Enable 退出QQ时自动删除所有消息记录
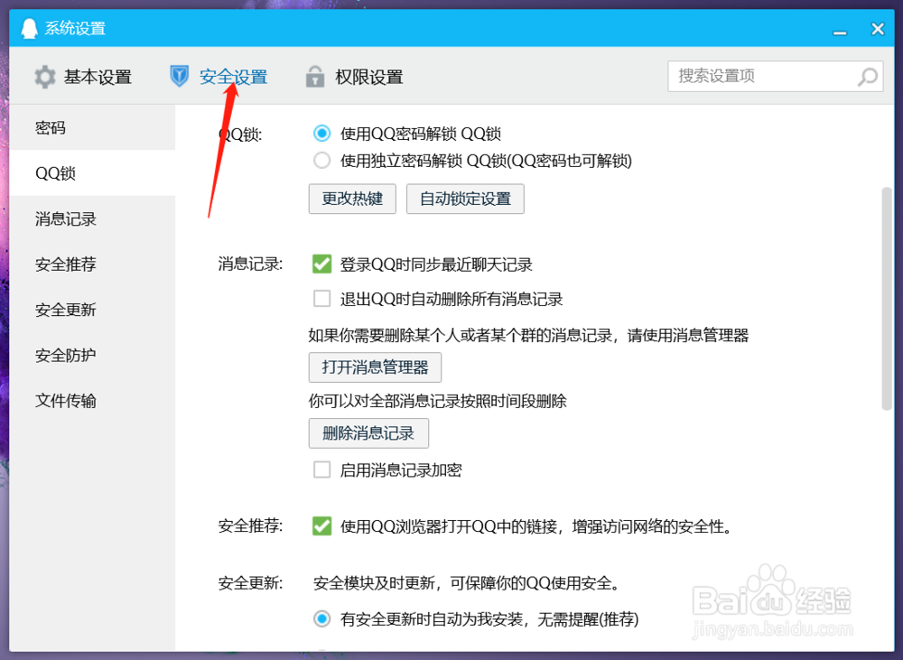 click(x=321, y=298)
